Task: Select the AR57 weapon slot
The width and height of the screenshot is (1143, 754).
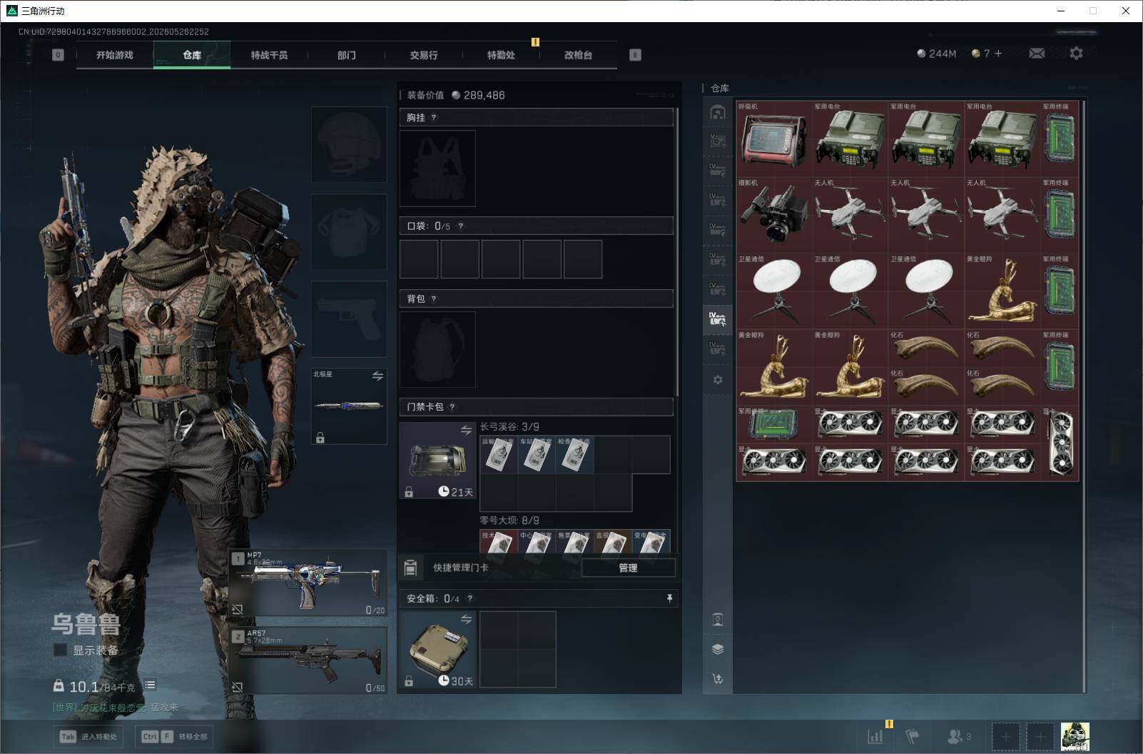Action: (x=309, y=660)
